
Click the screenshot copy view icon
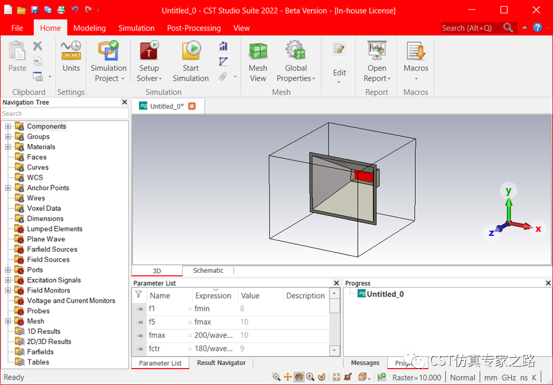pyautogui.click(x=38, y=76)
